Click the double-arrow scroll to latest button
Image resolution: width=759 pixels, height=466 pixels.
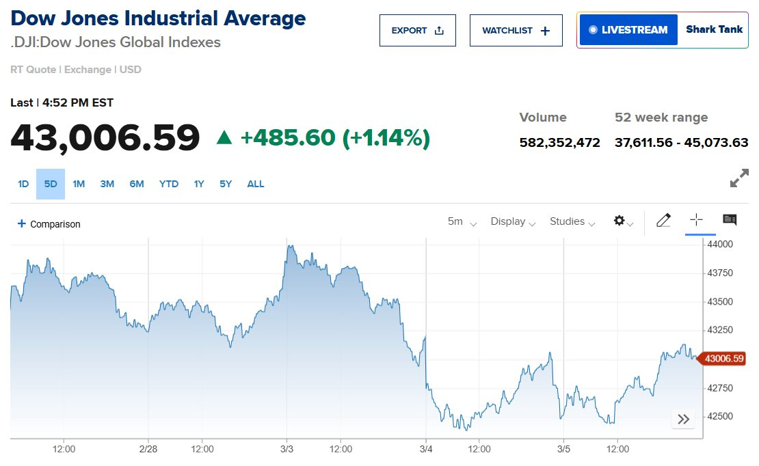coord(682,420)
